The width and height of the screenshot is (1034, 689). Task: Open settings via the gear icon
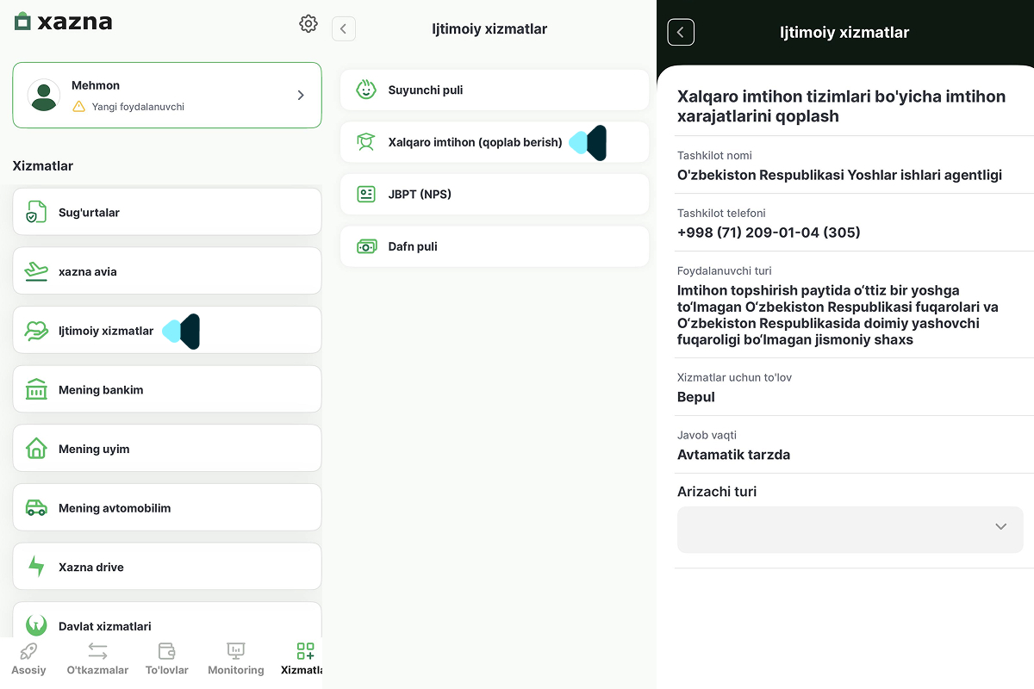click(x=308, y=23)
